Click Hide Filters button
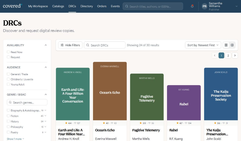The width and height of the screenshot is (241, 141). (x=70, y=45)
